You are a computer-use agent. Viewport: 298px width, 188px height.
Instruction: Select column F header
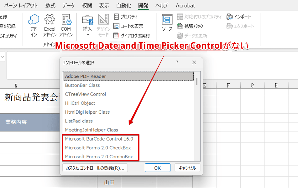(x=228, y=85)
